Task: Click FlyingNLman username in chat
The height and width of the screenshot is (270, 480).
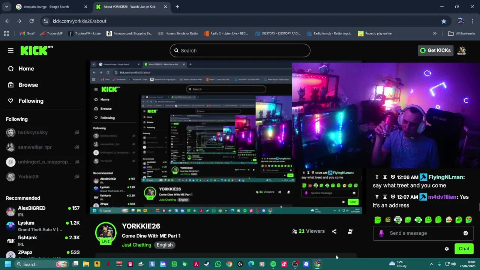Action: [446, 177]
